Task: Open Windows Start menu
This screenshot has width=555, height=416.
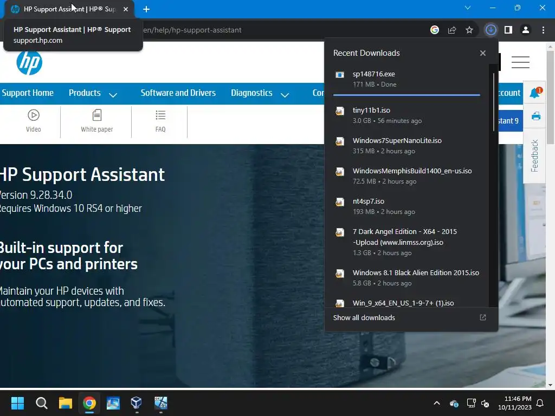Action: point(17,403)
